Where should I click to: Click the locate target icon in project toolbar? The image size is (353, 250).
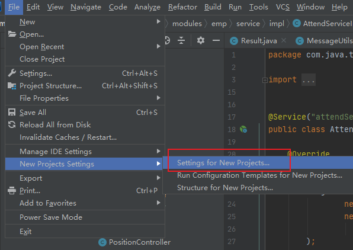pyautogui.click(x=167, y=40)
